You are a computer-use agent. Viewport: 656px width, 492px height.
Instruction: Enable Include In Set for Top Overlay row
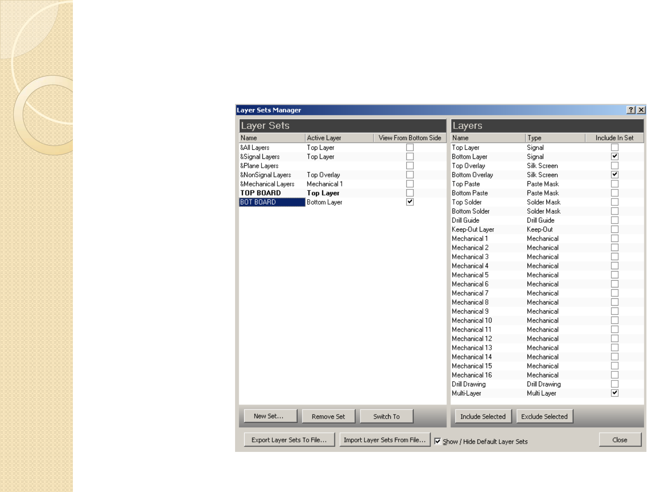pyautogui.click(x=615, y=166)
